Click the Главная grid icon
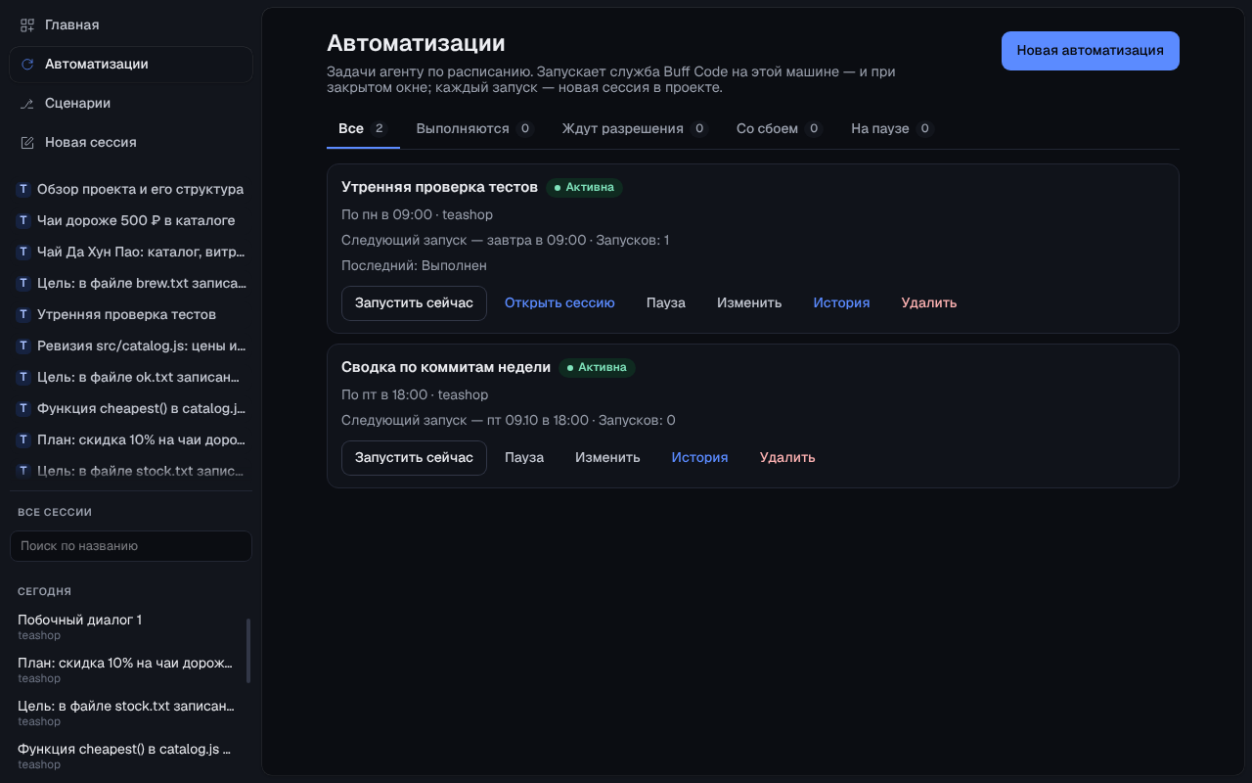Screen dimensions: 1252x783 [x=27, y=24]
